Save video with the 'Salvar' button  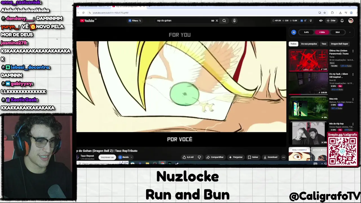[253, 157]
